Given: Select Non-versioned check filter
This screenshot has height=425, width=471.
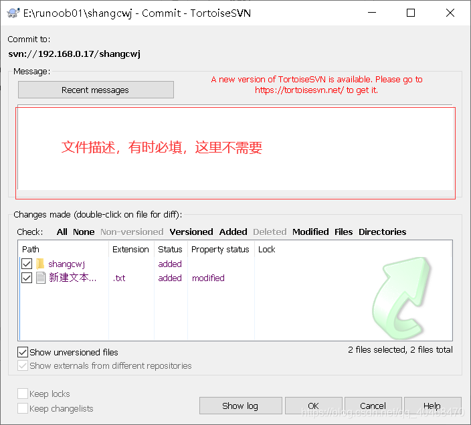Looking at the screenshot, I should point(132,232).
